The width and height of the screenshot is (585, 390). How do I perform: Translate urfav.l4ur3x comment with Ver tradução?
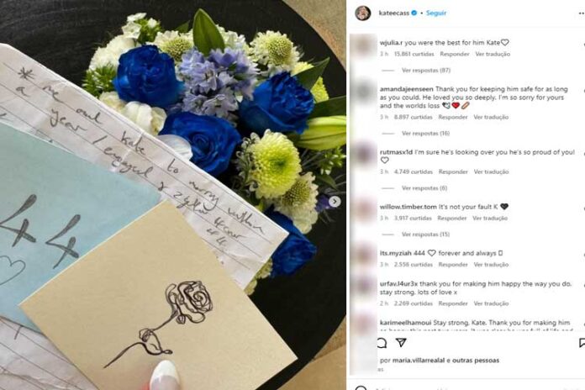491,303
